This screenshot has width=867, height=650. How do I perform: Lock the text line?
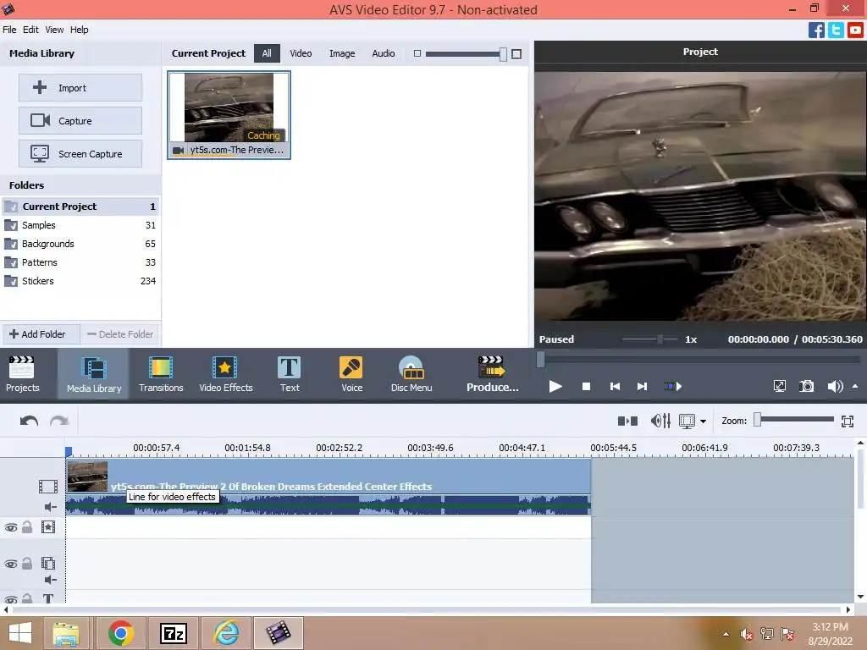click(x=26, y=598)
